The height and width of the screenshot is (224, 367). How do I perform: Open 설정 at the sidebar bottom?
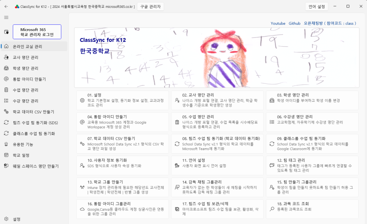pyautogui.click(x=16, y=219)
